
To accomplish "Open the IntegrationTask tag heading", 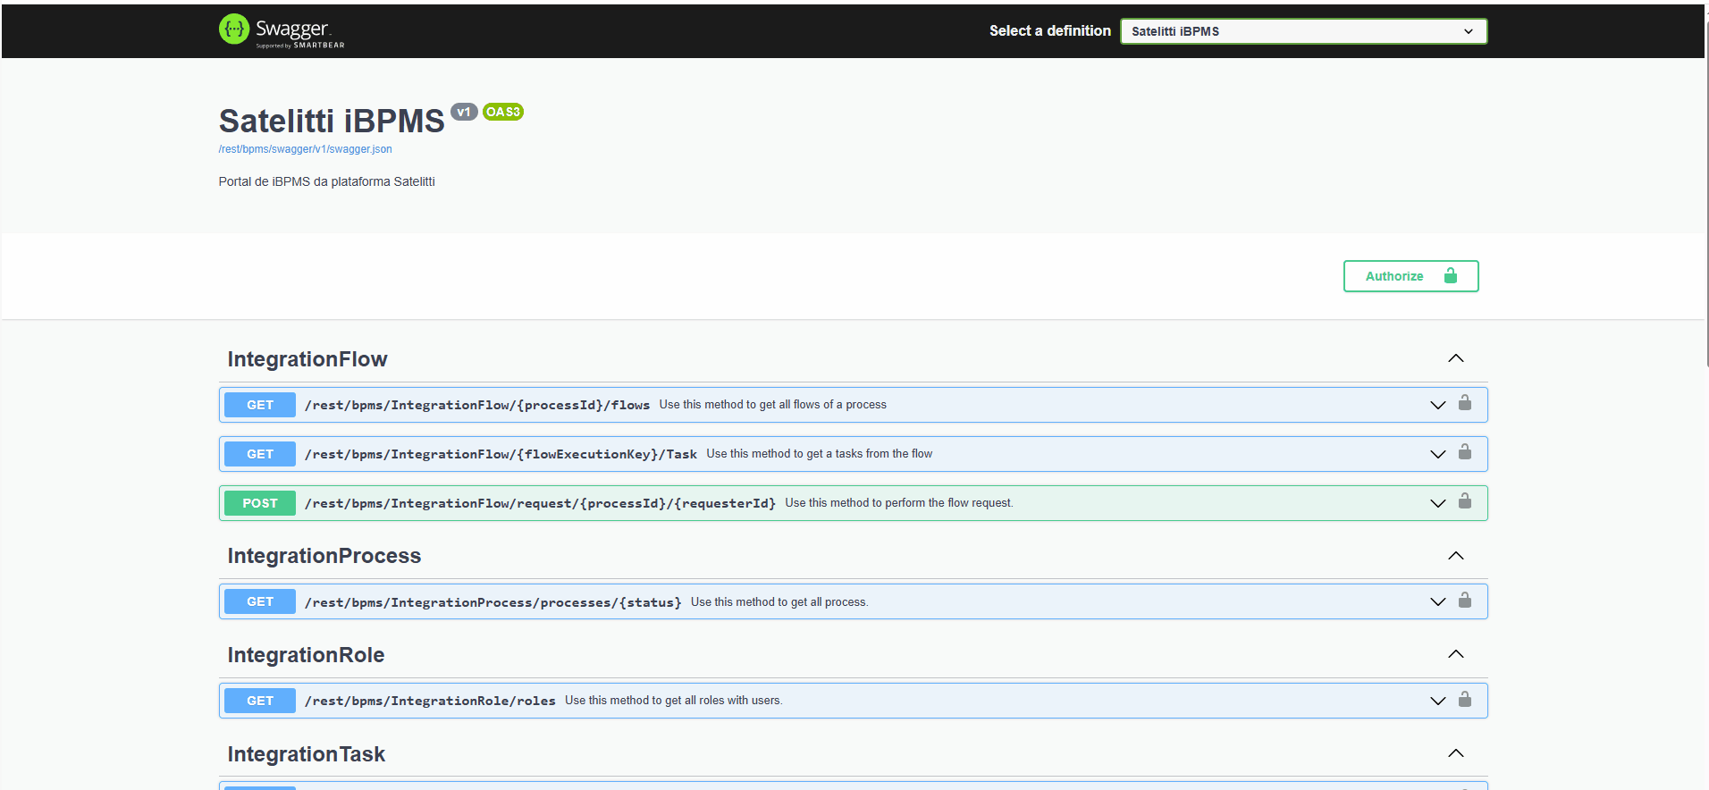I will click(x=307, y=754).
